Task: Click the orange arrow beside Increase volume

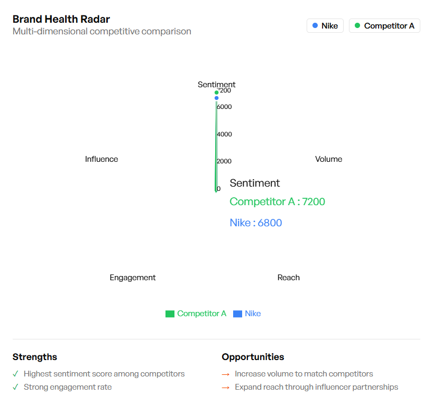Action: 226,374
